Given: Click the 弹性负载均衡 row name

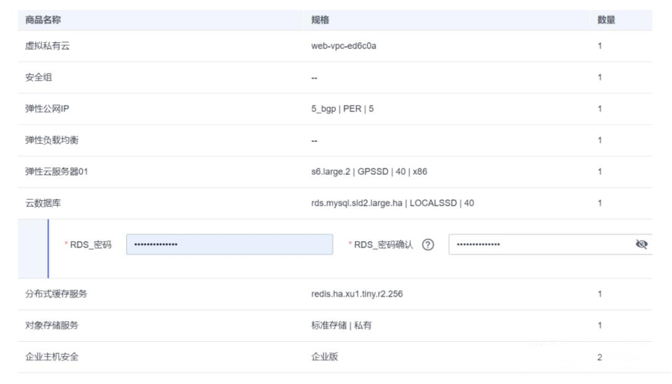Looking at the screenshot, I should point(52,140).
